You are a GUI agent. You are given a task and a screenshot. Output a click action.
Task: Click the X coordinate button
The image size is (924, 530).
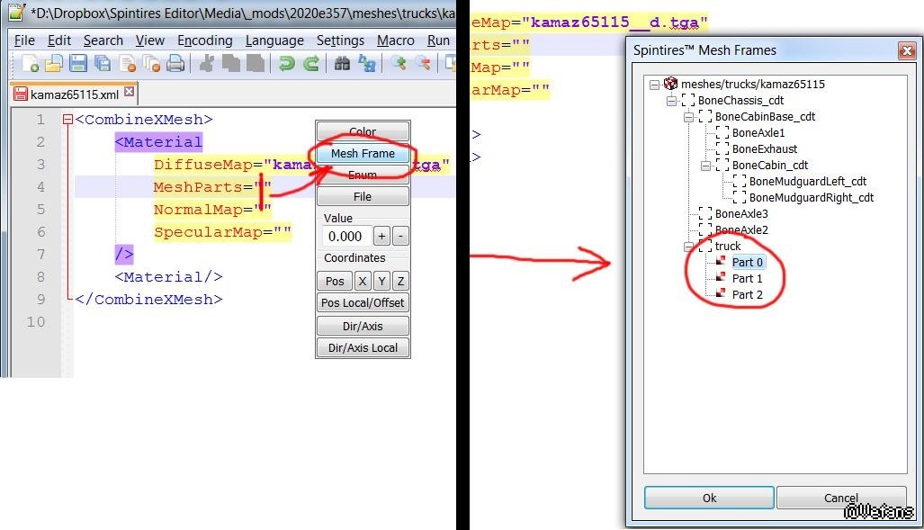coord(363,282)
